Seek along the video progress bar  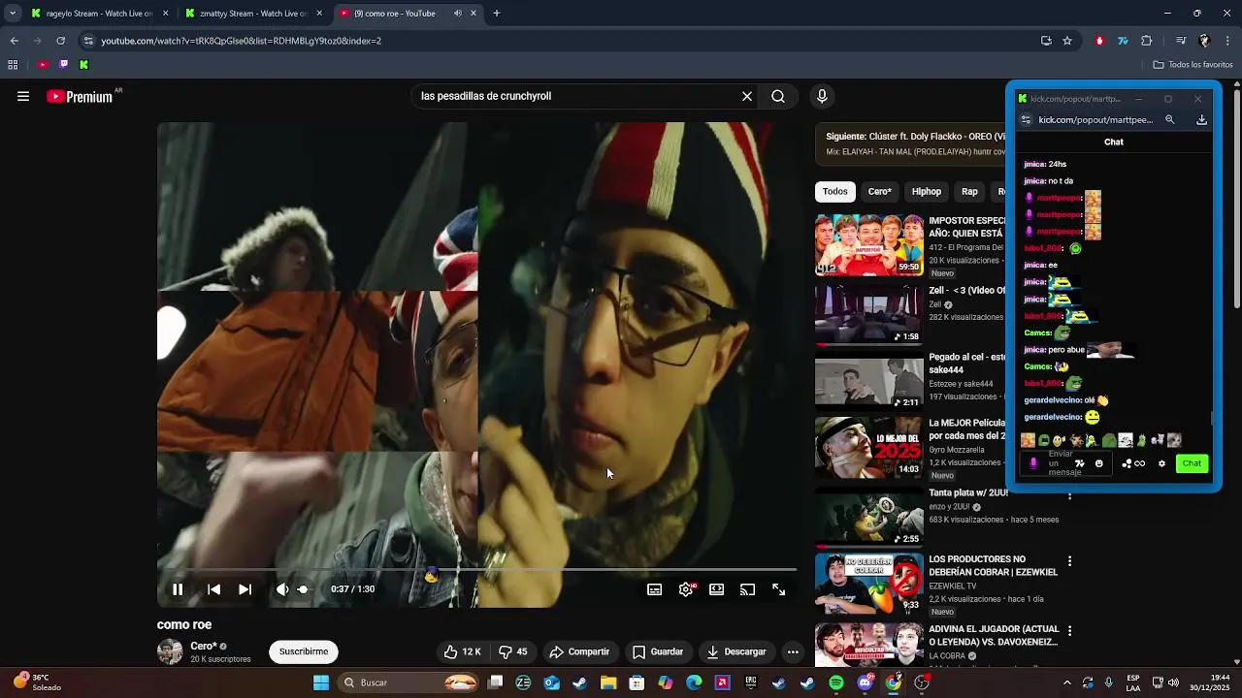(477, 570)
